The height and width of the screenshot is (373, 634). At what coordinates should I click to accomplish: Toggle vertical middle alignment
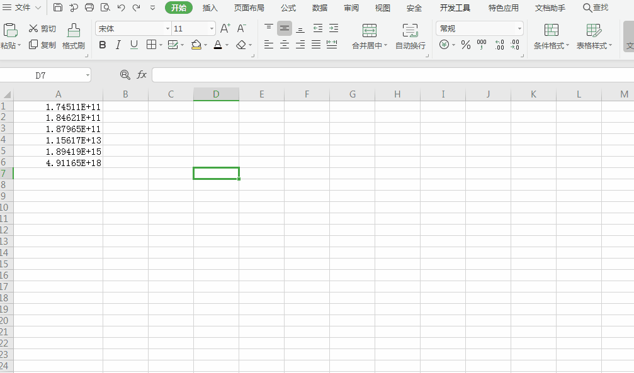click(284, 28)
